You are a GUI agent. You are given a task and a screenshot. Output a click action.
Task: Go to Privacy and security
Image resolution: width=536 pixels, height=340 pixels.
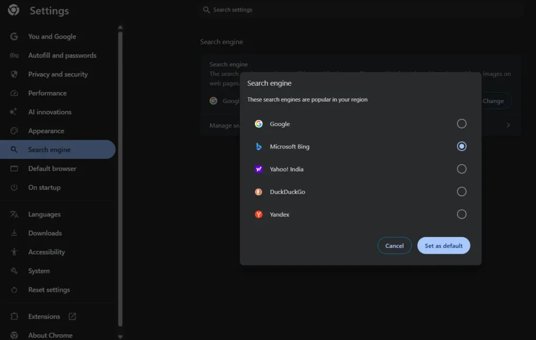[58, 74]
